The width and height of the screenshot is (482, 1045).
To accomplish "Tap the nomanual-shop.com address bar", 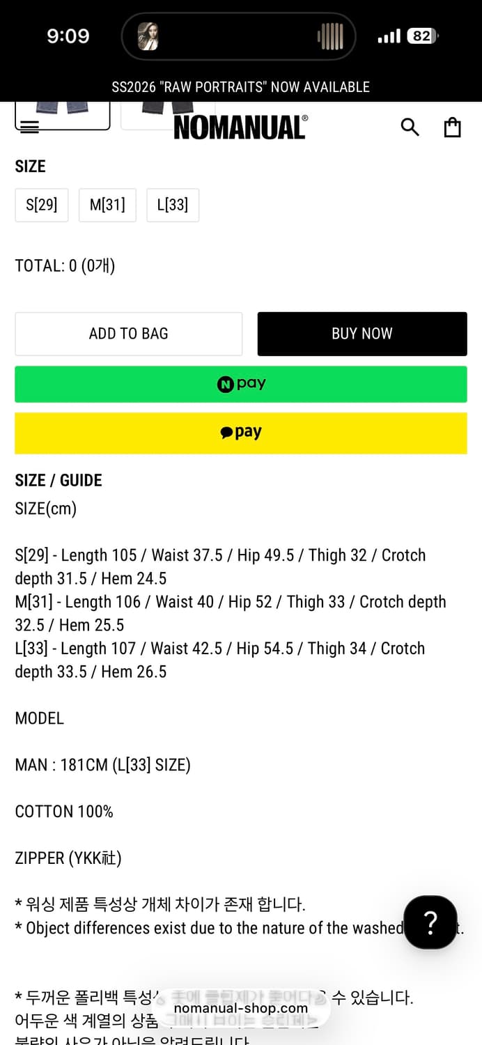I will (241, 1008).
